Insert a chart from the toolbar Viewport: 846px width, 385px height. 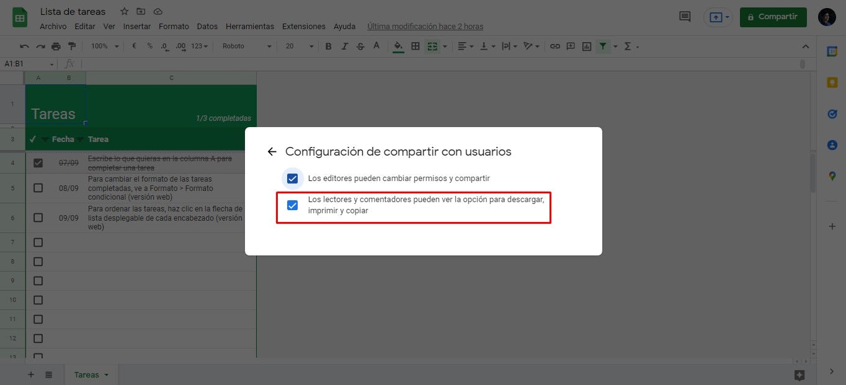click(587, 46)
